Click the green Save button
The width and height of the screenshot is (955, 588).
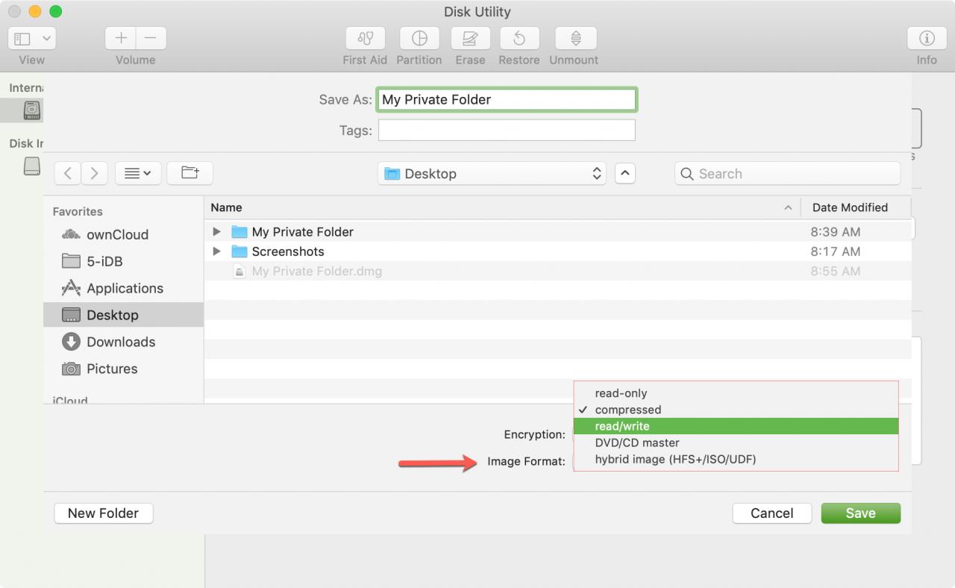click(860, 513)
